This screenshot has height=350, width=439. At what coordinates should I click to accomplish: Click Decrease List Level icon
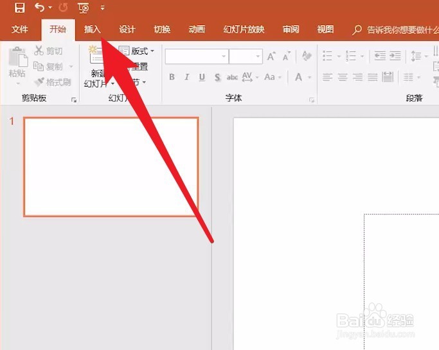click(x=380, y=56)
